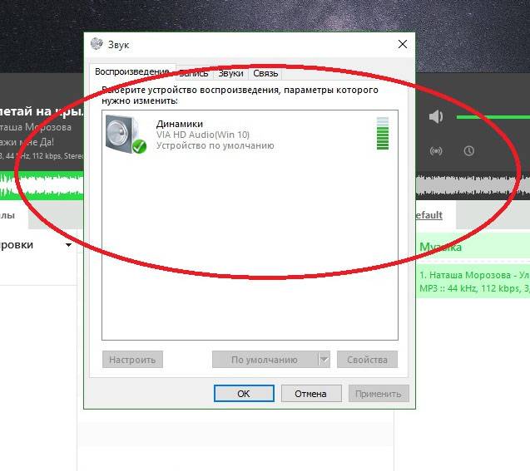This screenshot has width=530, height=471.
Task: Click Устройство по умолчанию status text
Action: (x=215, y=145)
